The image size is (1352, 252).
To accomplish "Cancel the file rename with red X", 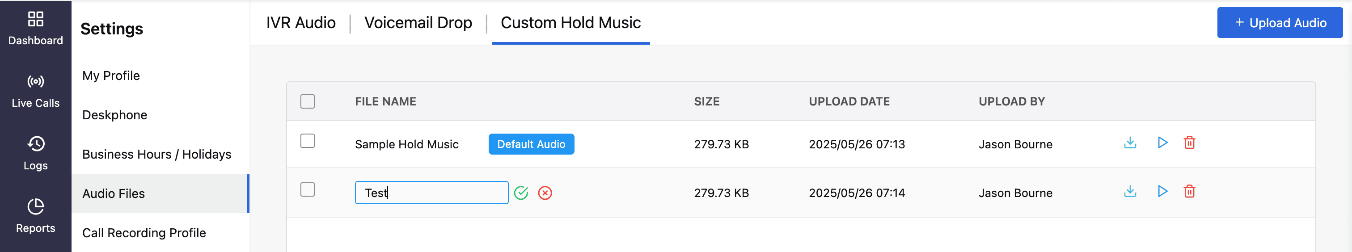I will point(545,193).
